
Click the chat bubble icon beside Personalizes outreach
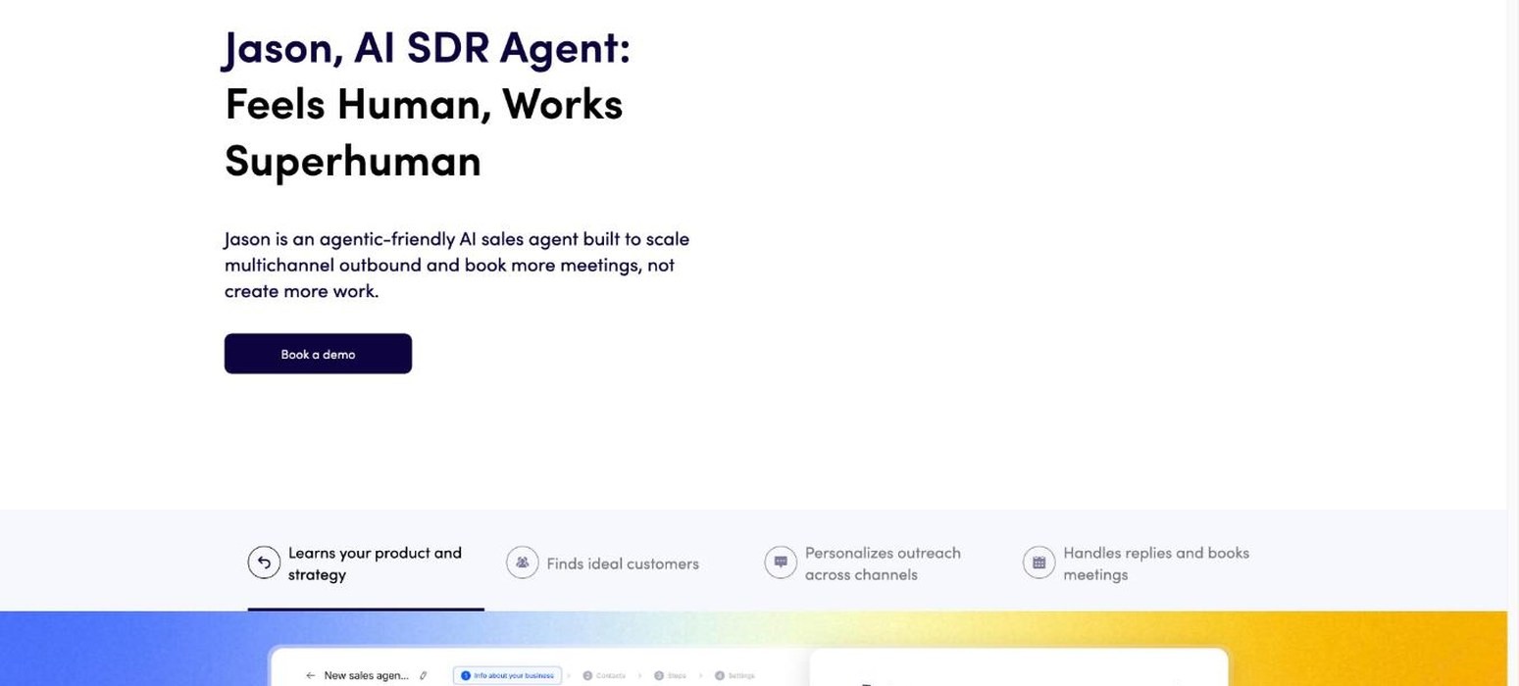tap(781, 563)
